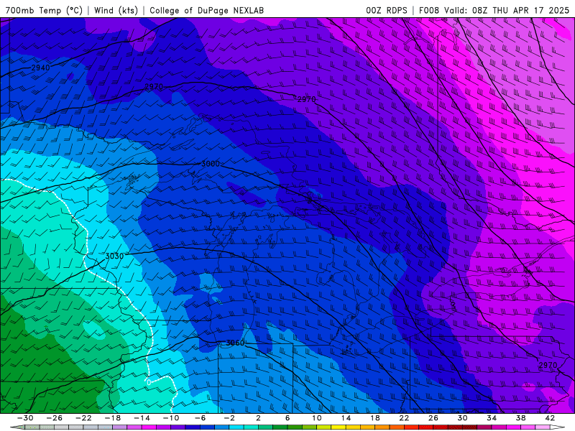Click the 2940 height contour label

coord(40,68)
